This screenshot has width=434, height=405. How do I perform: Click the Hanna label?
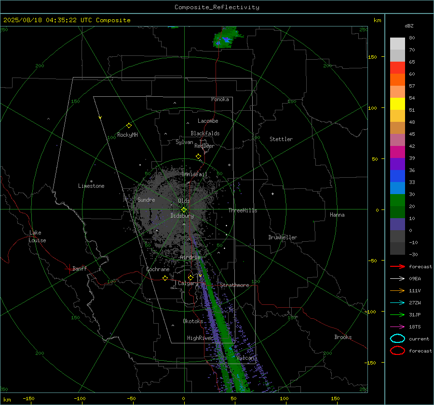[x=337, y=215]
